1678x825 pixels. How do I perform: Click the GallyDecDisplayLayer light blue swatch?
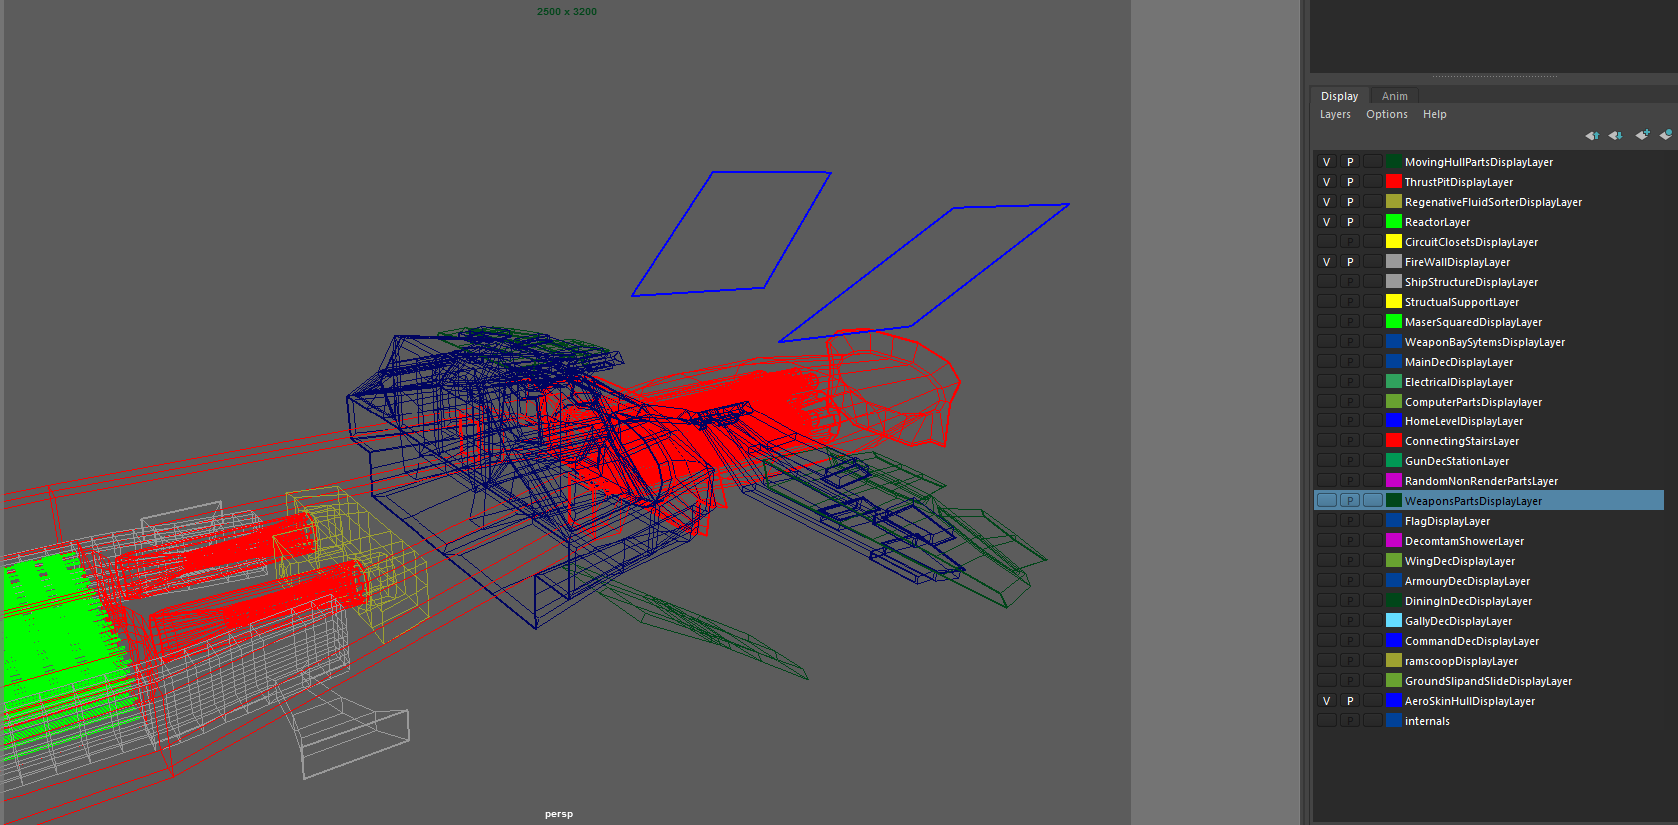pyautogui.click(x=1394, y=621)
